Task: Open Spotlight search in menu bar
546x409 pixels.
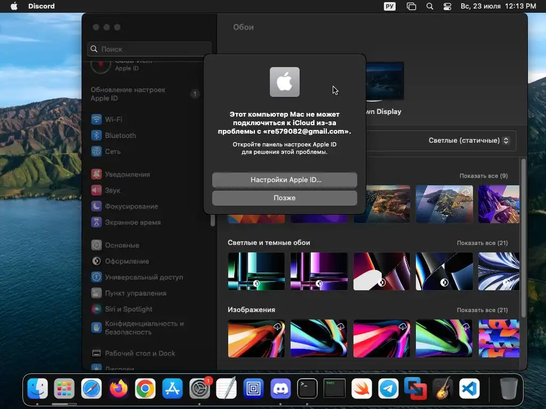Action: coord(430,6)
